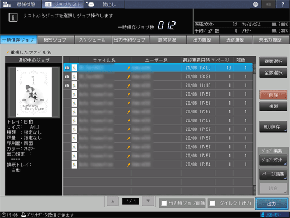Open the 未出力履歴 tab
Image resolution: width=290 pixels, height=218 pixels.
point(270,40)
